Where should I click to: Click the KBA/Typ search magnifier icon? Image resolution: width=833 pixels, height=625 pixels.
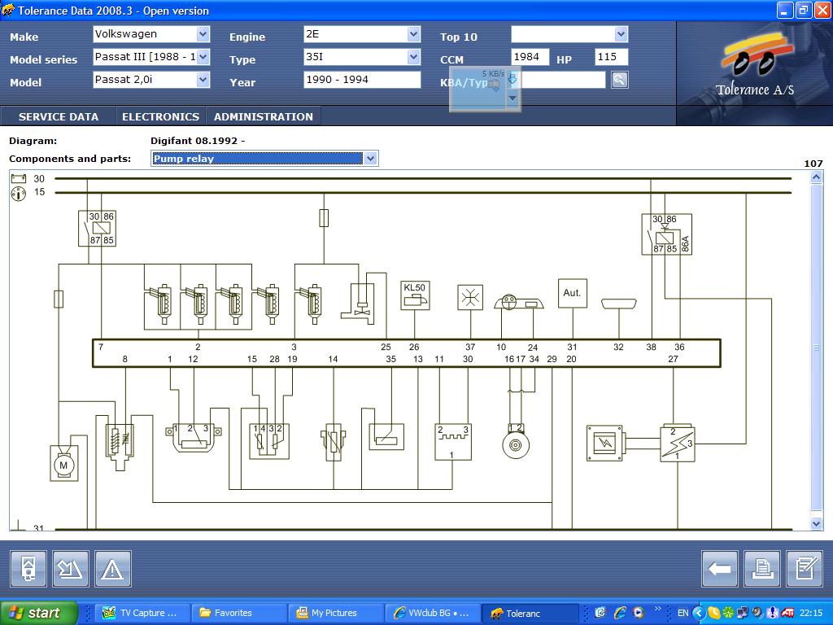619,80
